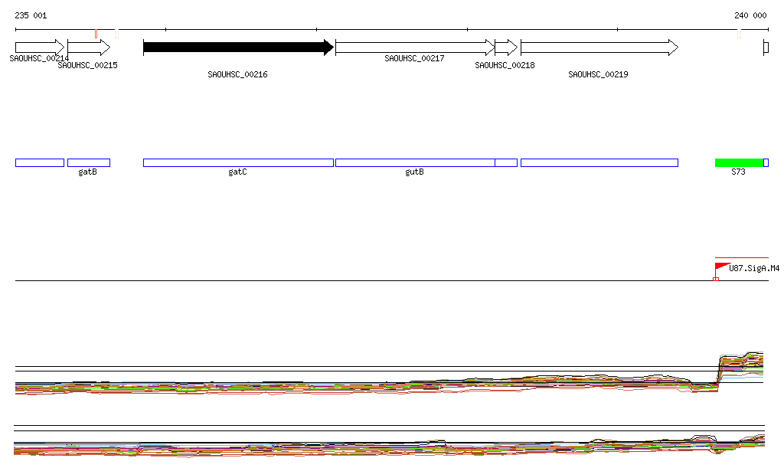
Task: Click the SAOUHSC_00218 label text
Action: pyautogui.click(x=505, y=66)
